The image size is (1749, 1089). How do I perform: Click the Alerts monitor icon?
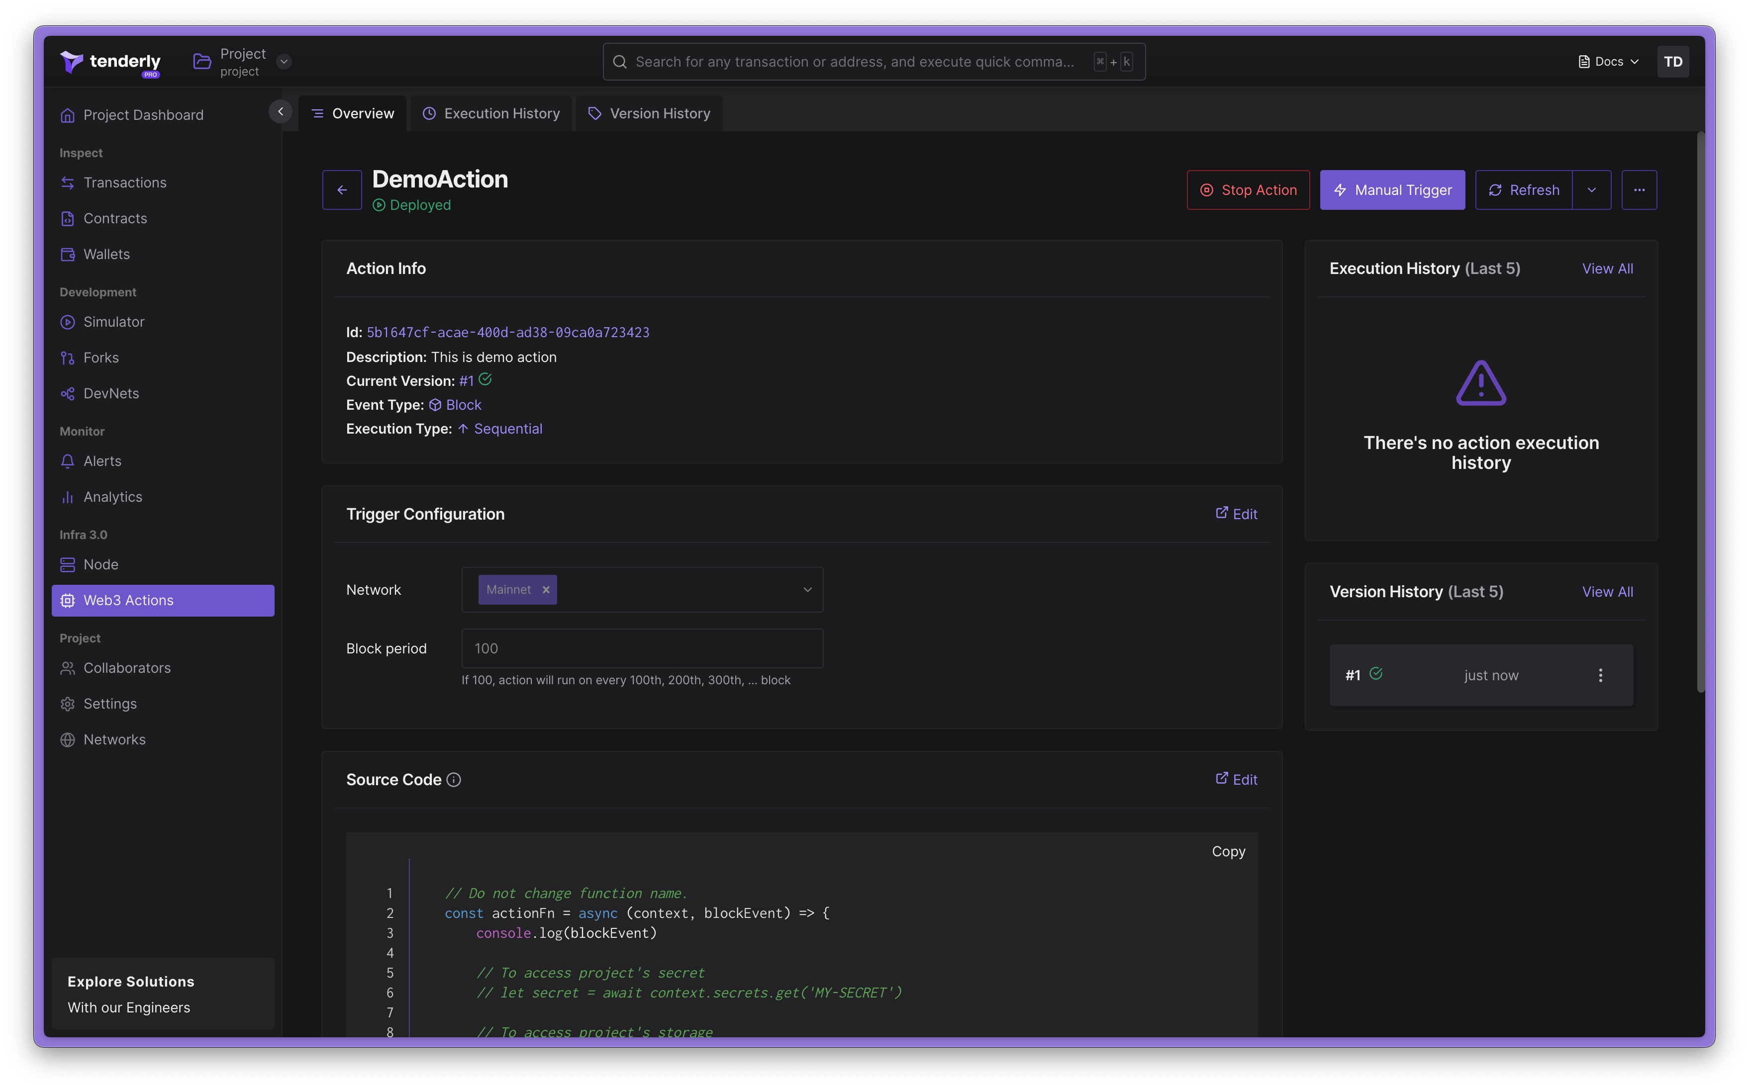(68, 460)
